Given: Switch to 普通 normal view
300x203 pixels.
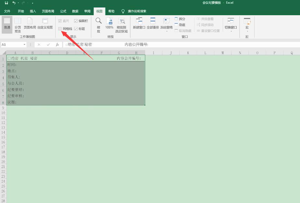Looking at the screenshot, I should 7,25.
